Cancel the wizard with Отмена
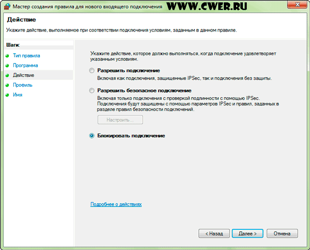This screenshot has height=250, width=310. [x=282, y=233]
